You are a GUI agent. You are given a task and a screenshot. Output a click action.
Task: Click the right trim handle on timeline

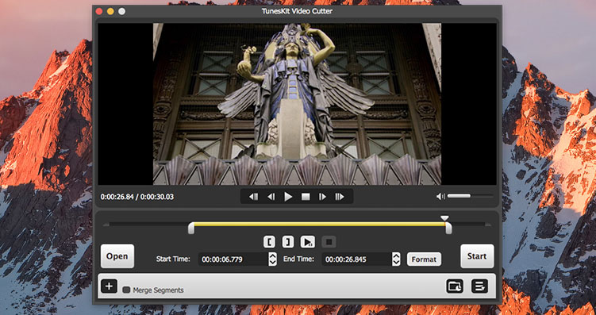point(448,228)
